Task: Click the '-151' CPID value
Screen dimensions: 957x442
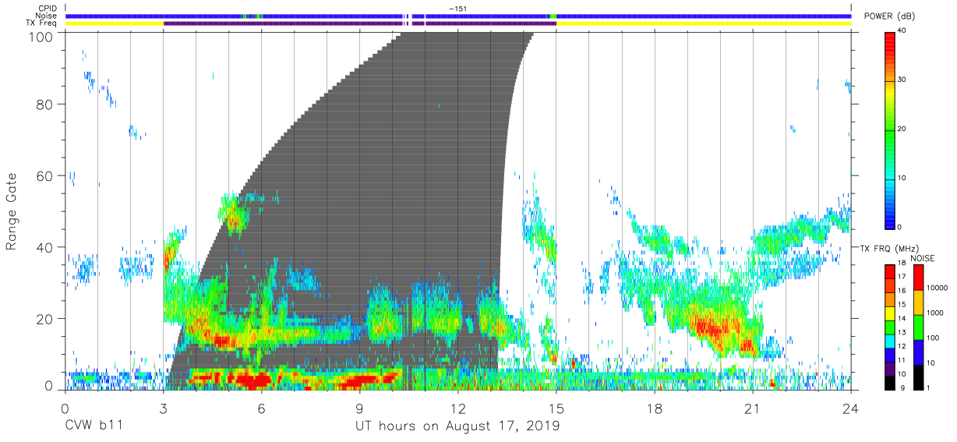Action: [457, 9]
